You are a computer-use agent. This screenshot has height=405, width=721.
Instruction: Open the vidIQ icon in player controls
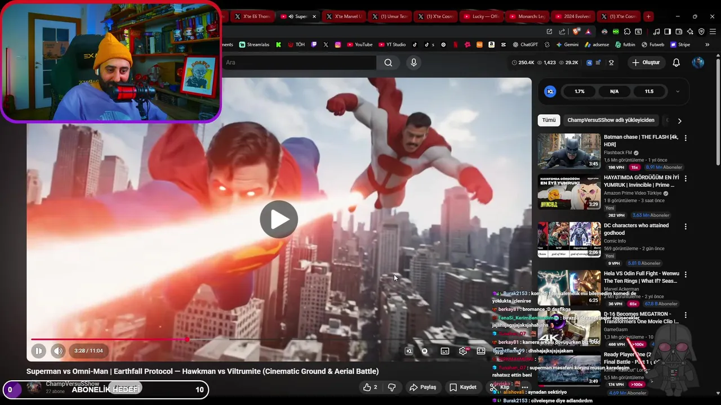409,351
